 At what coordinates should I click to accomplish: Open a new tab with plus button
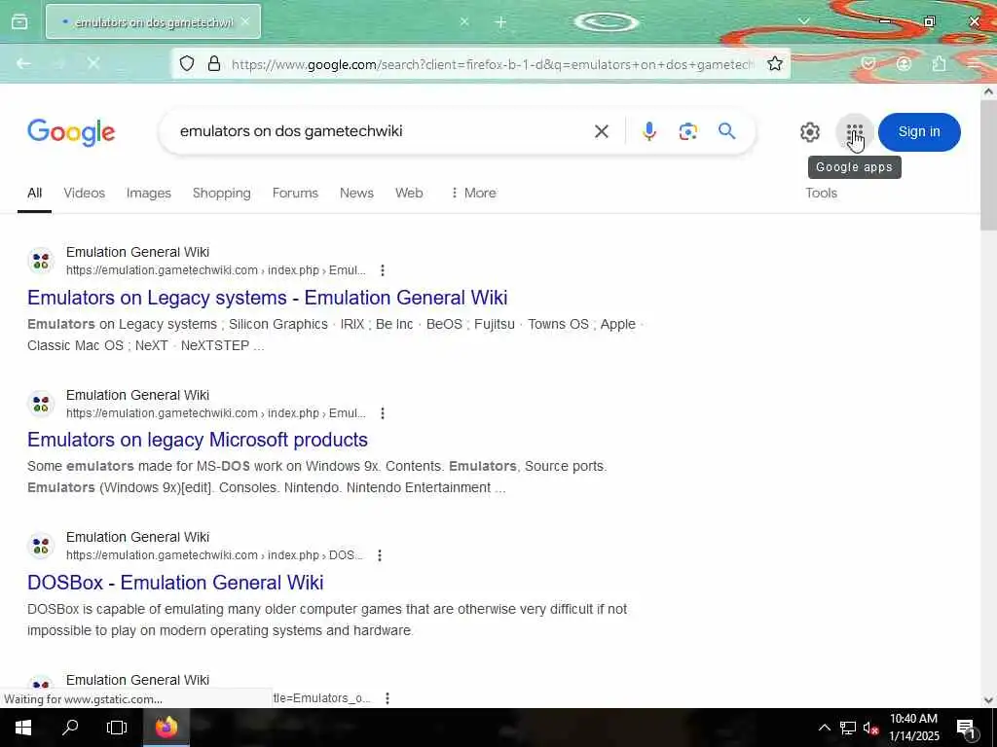click(500, 22)
